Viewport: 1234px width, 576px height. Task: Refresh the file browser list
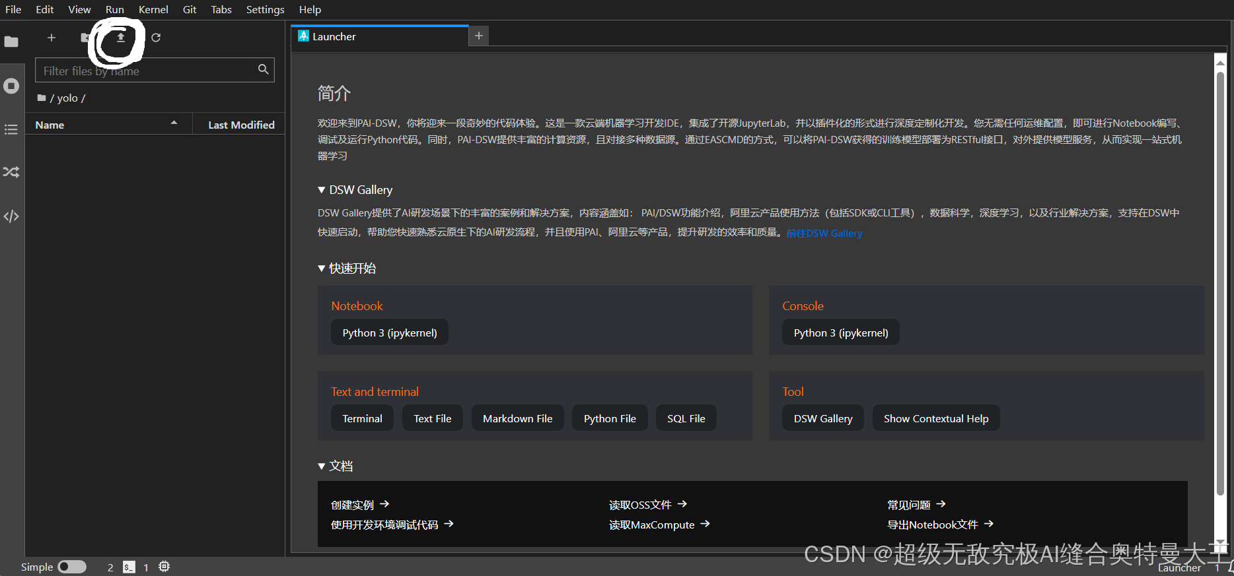156,38
